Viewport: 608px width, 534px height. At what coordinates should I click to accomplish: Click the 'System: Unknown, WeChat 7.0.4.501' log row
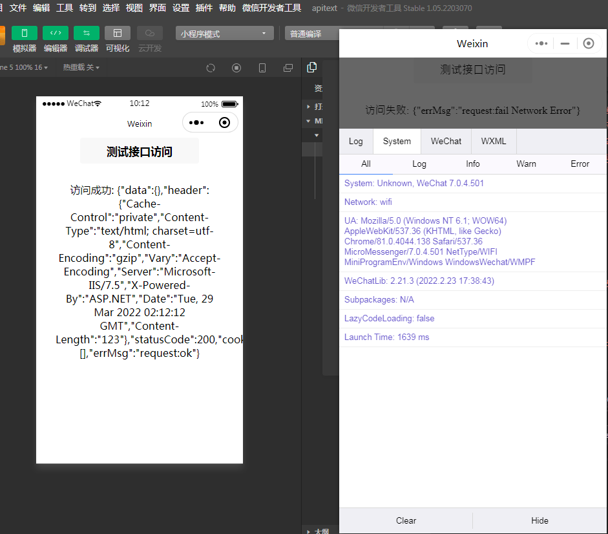pos(473,184)
